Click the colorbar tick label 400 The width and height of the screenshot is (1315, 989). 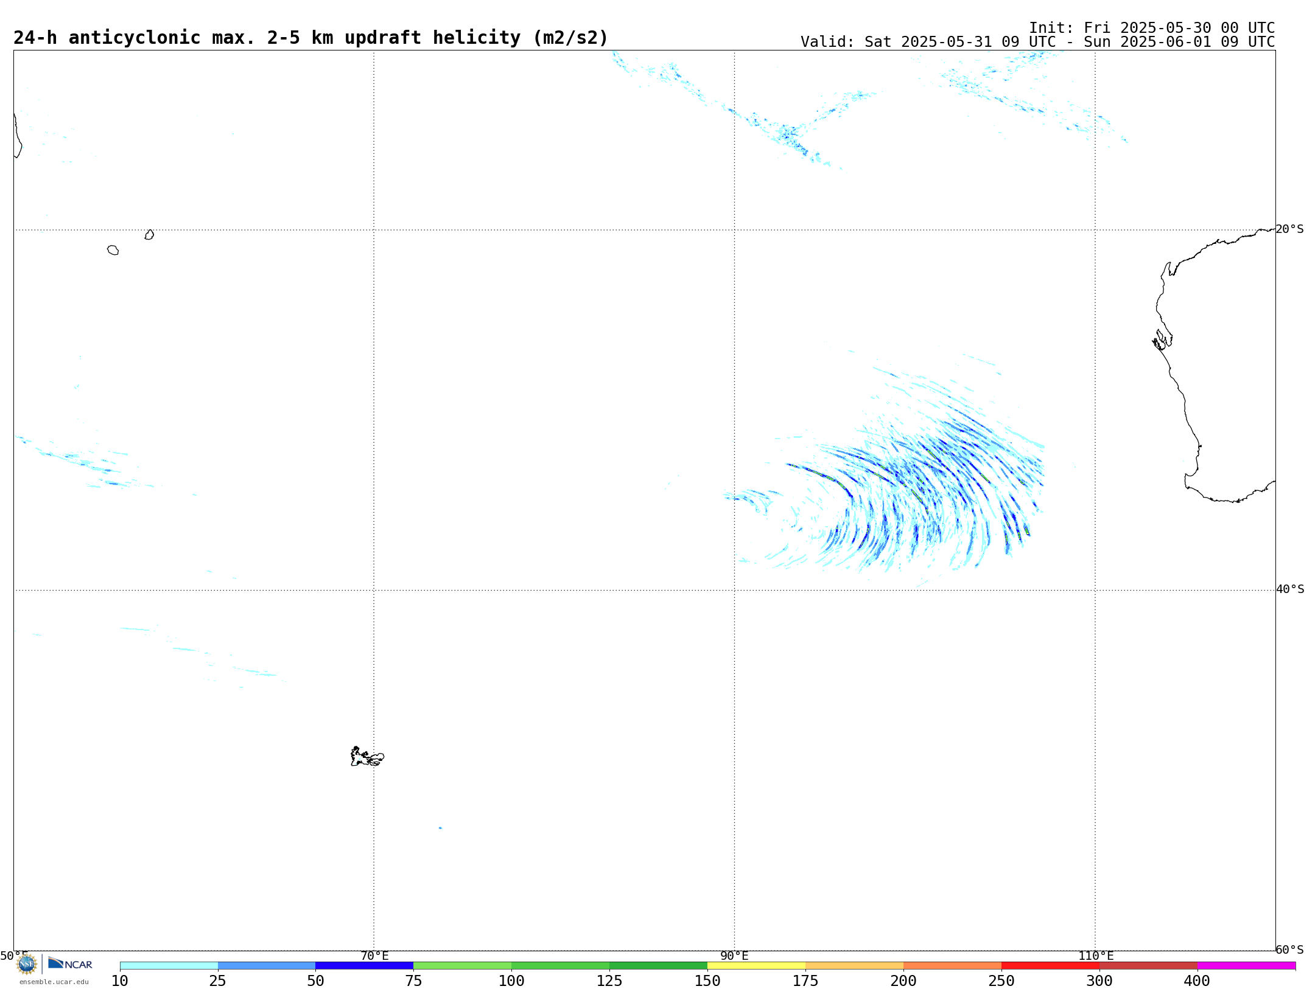point(1198,980)
